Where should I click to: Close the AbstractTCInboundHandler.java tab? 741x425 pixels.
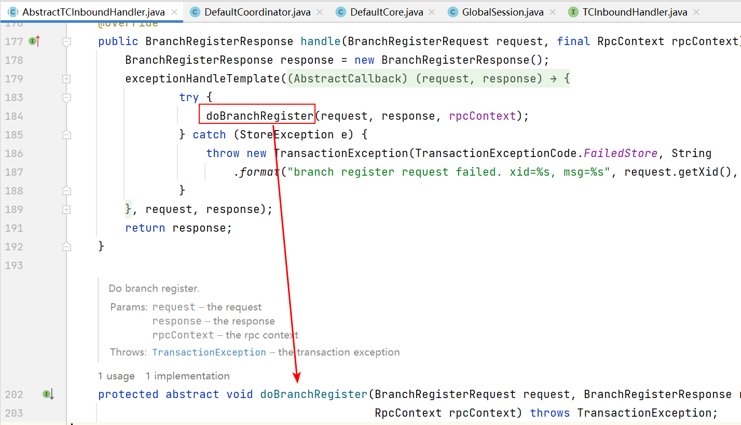(174, 12)
